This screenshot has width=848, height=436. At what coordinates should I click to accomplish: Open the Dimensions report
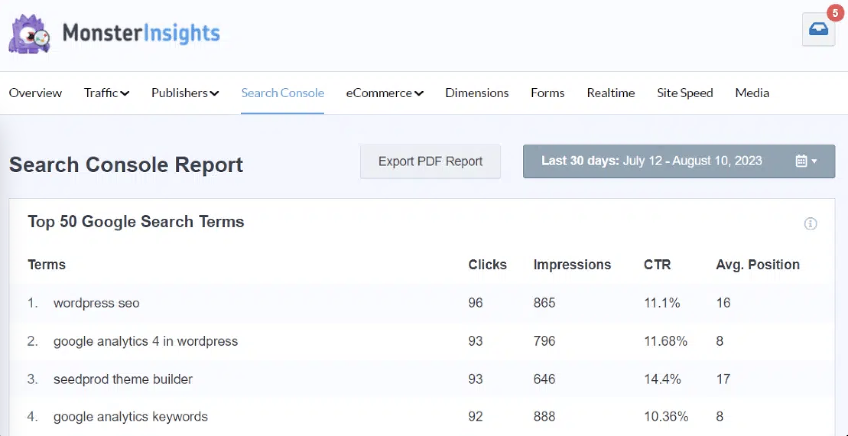[x=477, y=93]
